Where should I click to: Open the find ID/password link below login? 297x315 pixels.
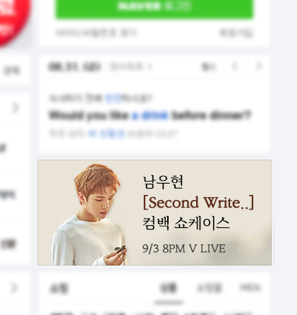coord(96,32)
